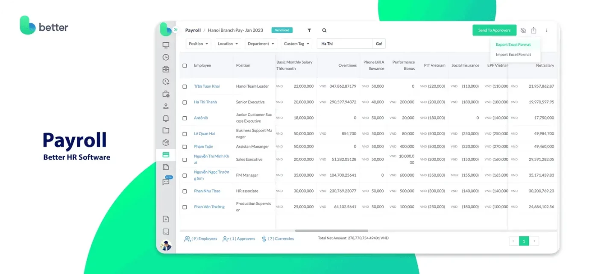Click the horizontal table scrollbar

pyautogui.click(x=331, y=231)
